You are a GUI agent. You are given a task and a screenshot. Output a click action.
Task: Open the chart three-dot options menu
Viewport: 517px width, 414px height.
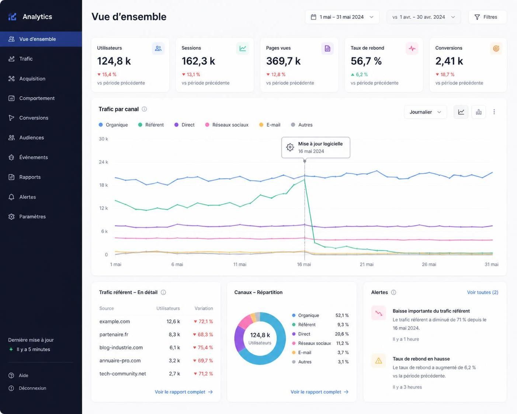coord(494,112)
